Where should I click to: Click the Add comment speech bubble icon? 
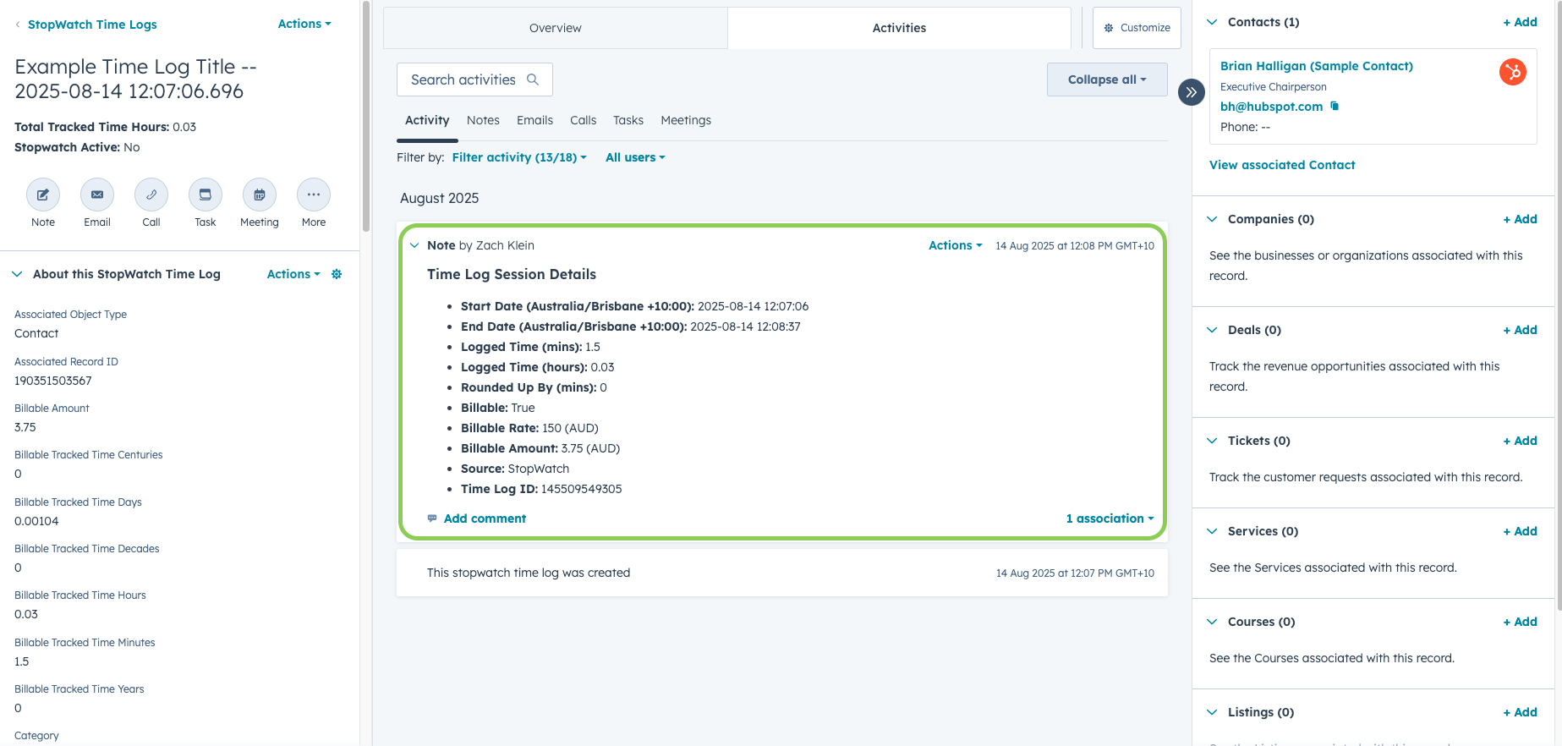[x=432, y=518]
